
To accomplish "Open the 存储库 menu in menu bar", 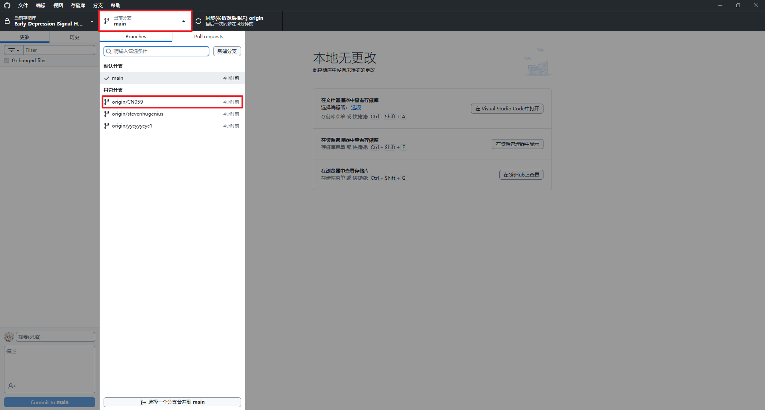I will pos(78,5).
